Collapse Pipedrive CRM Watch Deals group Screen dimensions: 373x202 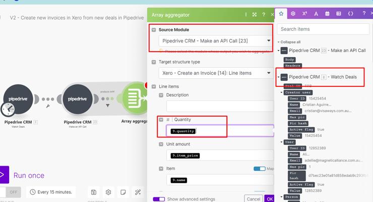tap(279, 77)
